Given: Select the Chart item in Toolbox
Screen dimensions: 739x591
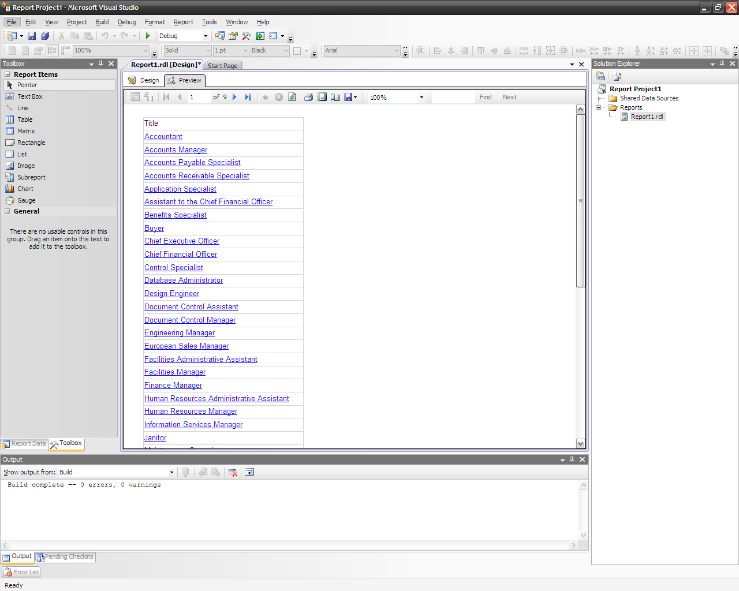Looking at the screenshot, I should [25, 189].
